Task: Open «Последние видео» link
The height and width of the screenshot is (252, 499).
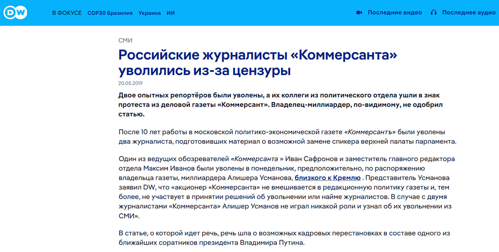Action: click(395, 12)
